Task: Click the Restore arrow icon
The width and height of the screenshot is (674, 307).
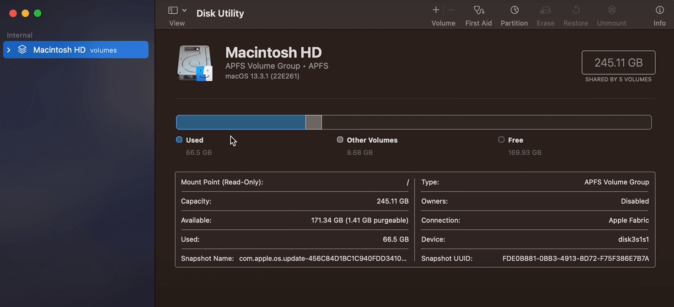Action: coord(576,10)
